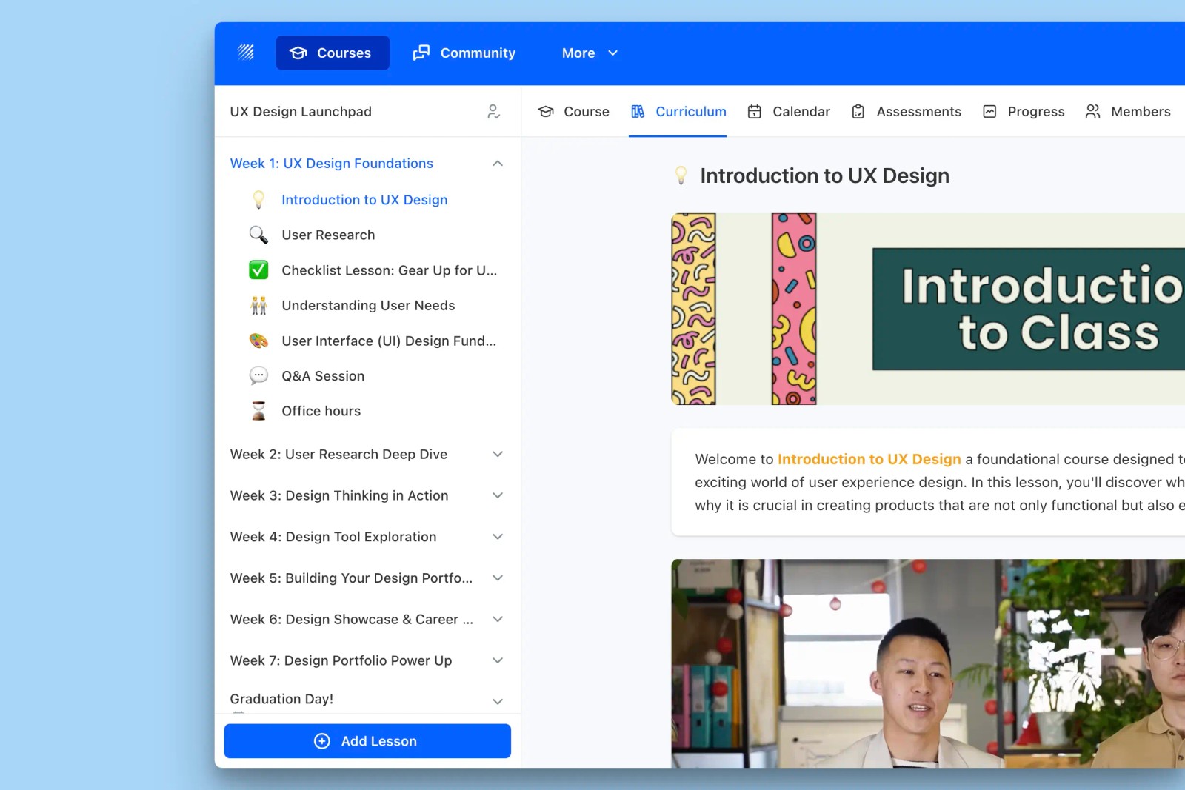Click the Introduction to Class banner image
Viewport: 1185px width, 790px height.
(x=928, y=309)
